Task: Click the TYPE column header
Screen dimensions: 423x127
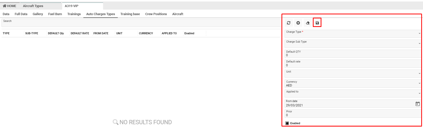Action: click(x=6, y=33)
